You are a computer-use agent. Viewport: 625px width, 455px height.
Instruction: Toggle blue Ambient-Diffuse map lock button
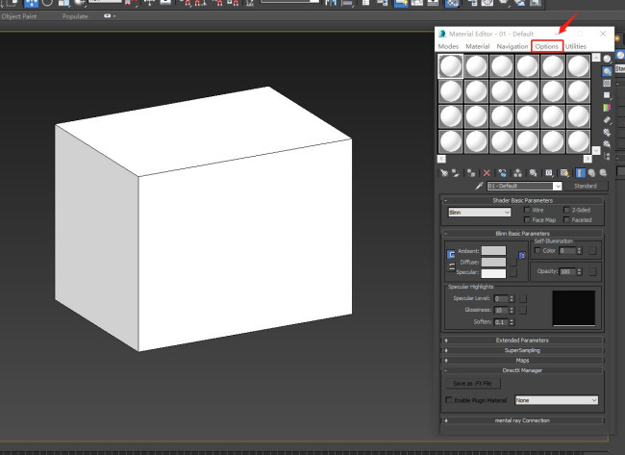click(x=522, y=255)
